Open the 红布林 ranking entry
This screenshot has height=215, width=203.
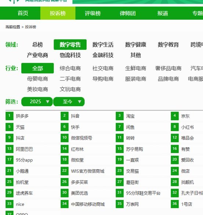77,149
